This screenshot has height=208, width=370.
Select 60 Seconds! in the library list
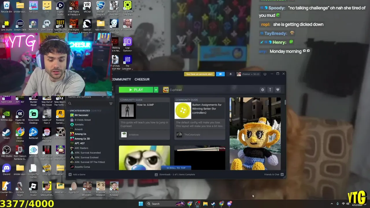pyautogui.click(x=82, y=115)
